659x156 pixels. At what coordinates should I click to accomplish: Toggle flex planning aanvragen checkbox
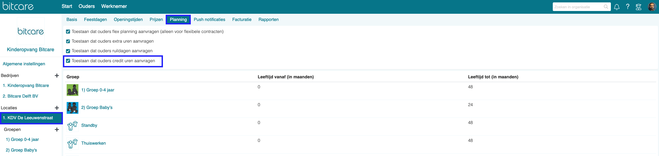pyautogui.click(x=68, y=32)
